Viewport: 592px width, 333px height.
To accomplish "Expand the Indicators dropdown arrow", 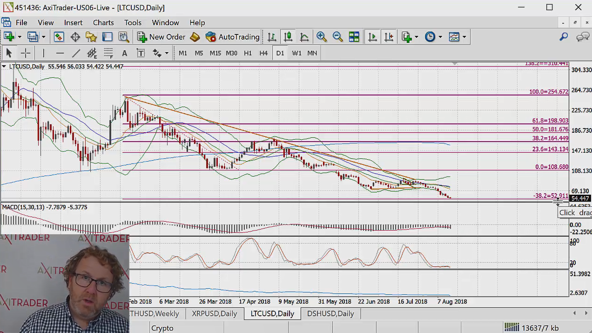I will point(416,37).
